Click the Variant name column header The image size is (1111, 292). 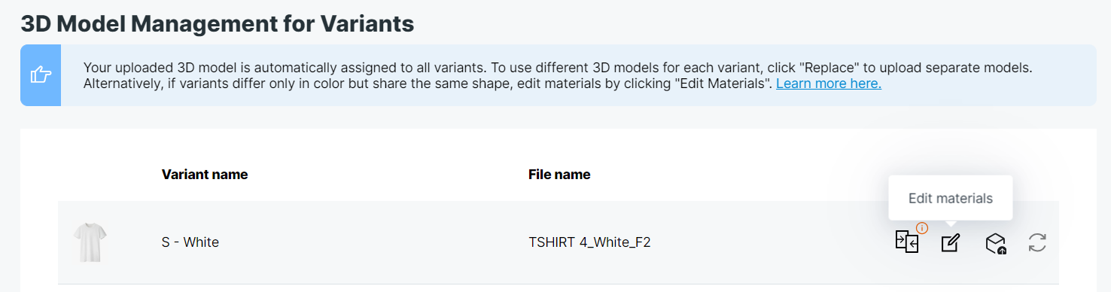(x=205, y=175)
